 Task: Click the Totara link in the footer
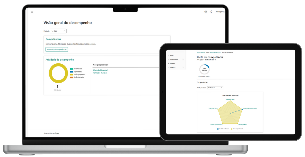57,133
